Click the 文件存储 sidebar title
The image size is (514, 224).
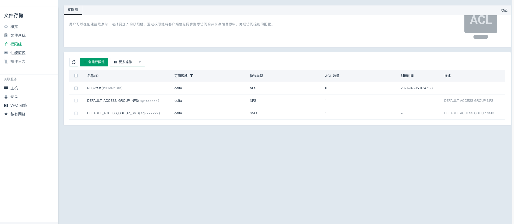[x=14, y=16]
